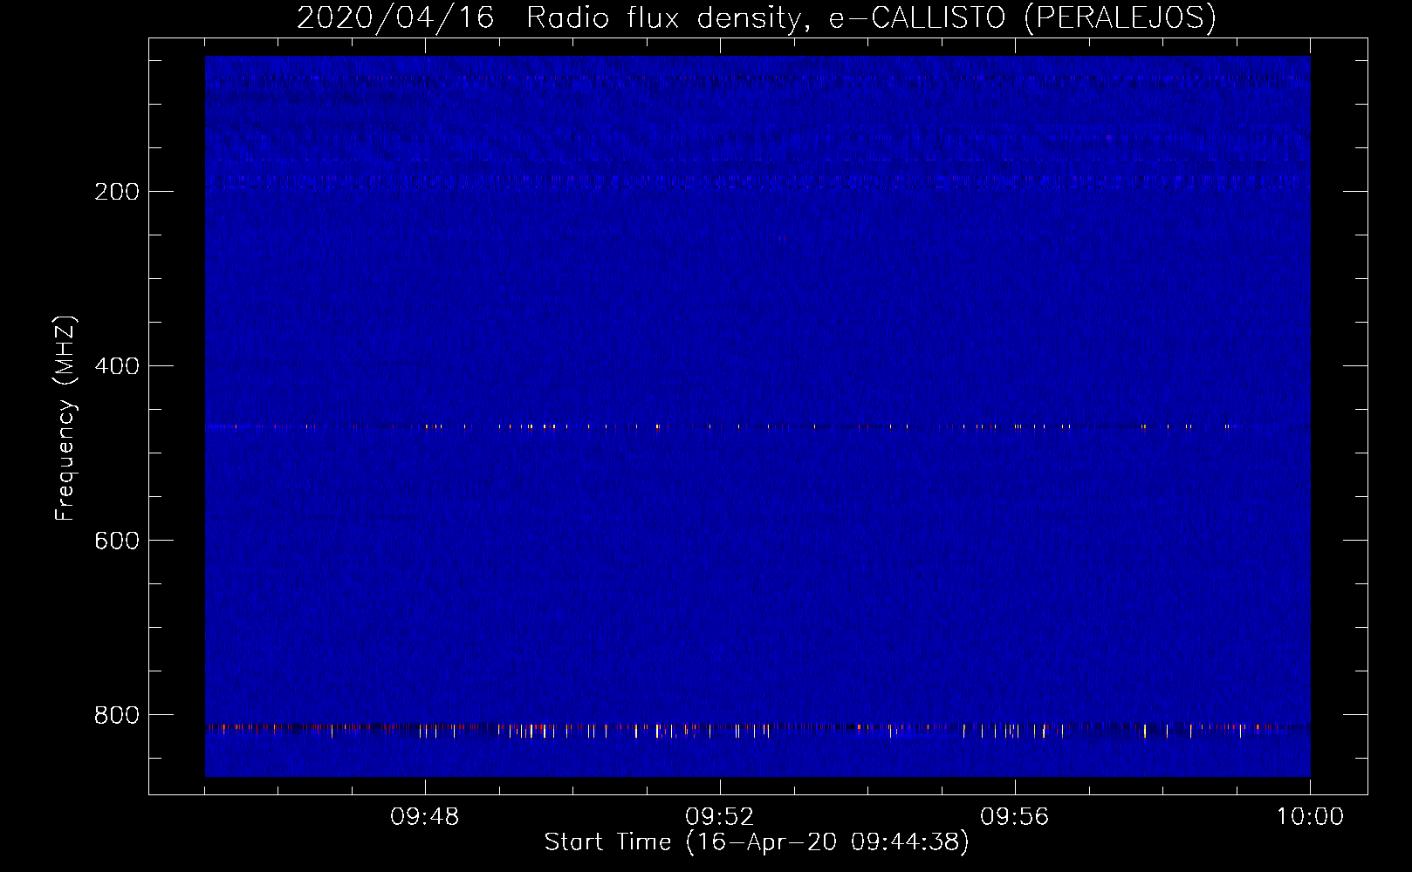Click the 800 frequency tick label

117,715
